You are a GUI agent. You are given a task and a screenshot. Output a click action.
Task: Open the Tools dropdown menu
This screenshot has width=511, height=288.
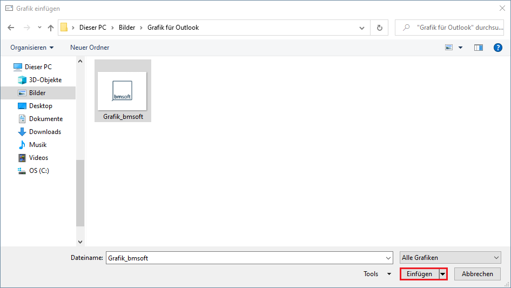pos(377,274)
